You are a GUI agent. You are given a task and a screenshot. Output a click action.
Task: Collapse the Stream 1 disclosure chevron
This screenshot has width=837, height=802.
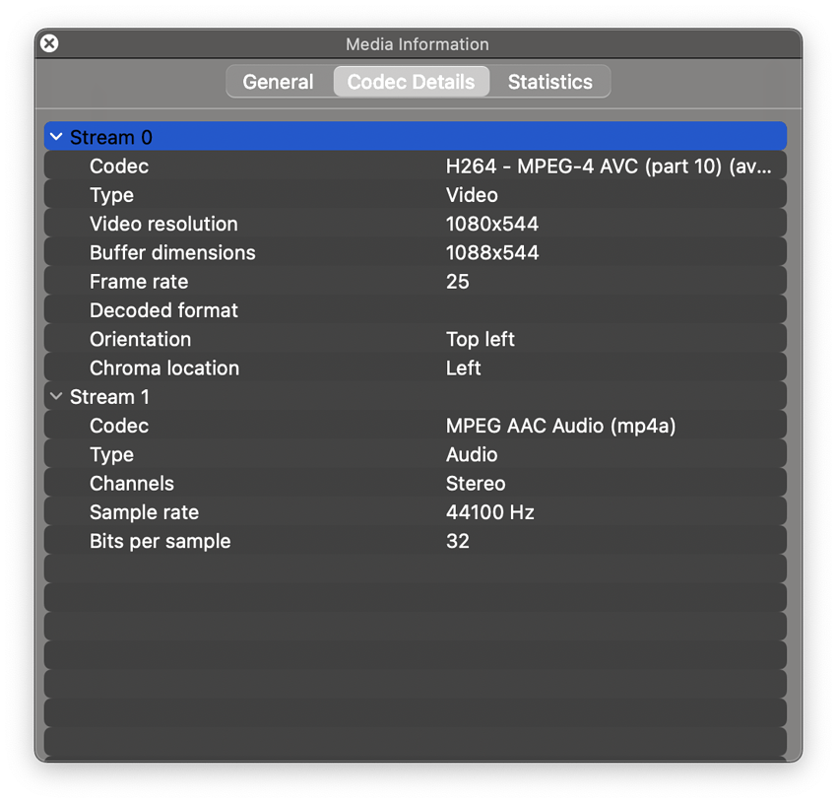coord(56,397)
